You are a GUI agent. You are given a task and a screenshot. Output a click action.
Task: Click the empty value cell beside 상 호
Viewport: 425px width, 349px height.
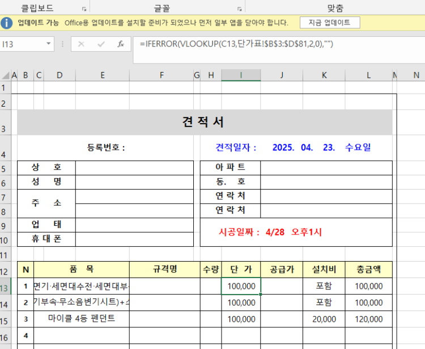[x=134, y=168]
